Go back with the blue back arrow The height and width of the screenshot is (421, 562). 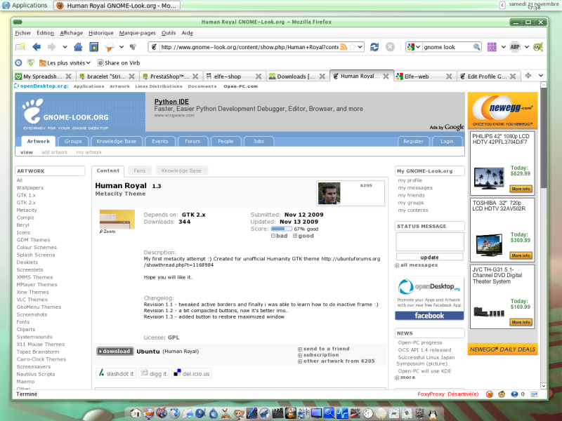[37, 47]
